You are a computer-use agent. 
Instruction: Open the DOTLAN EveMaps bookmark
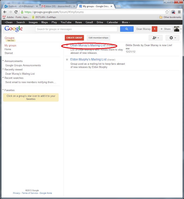[44, 17]
